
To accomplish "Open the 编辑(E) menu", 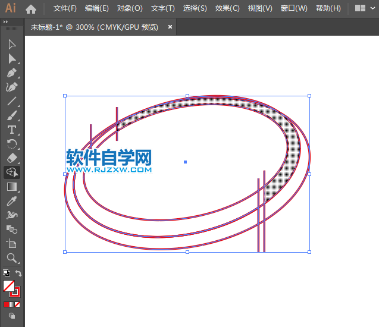I will coord(96,8).
